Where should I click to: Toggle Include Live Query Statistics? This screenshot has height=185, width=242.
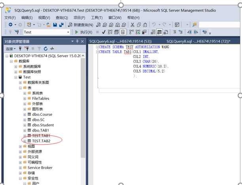point(138,32)
